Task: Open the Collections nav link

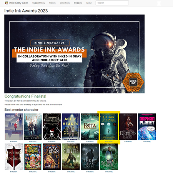Action: point(65,3)
